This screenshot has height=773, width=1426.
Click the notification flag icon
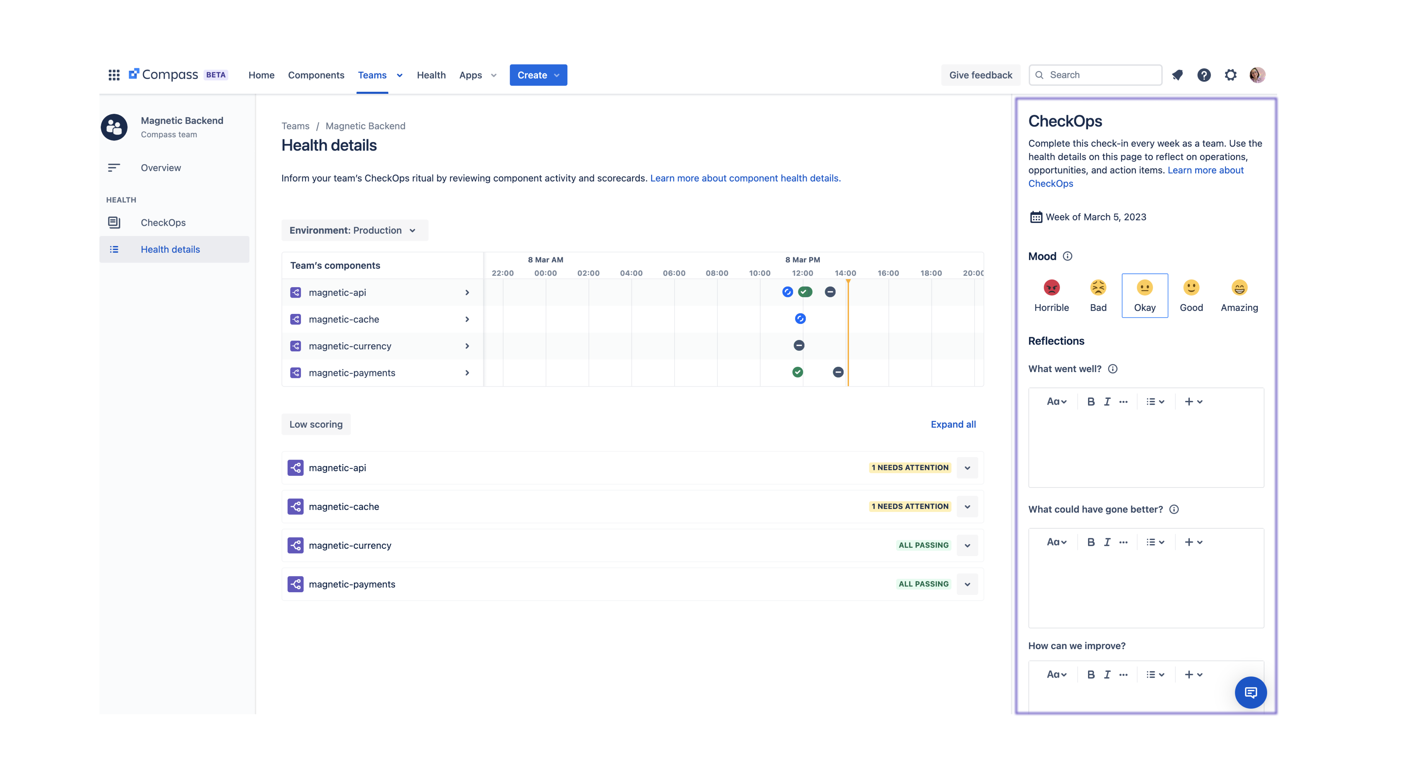[1177, 75]
